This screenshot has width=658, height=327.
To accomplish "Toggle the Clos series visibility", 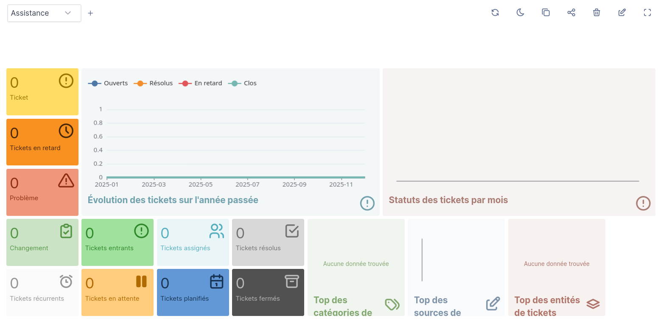I will pyautogui.click(x=242, y=83).
